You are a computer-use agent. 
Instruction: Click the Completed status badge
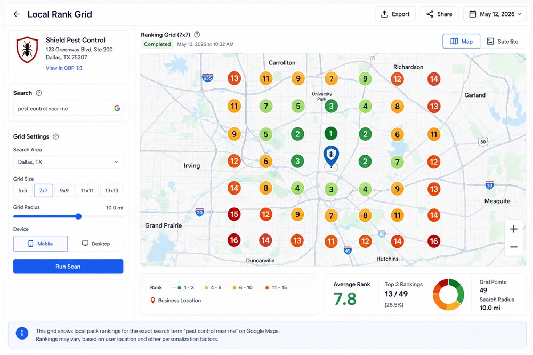157,44
